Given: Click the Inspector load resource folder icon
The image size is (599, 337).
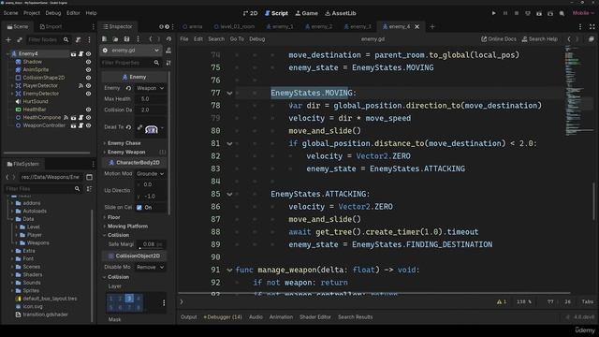Looking at the screenshot, I should [x=115, y=39].
